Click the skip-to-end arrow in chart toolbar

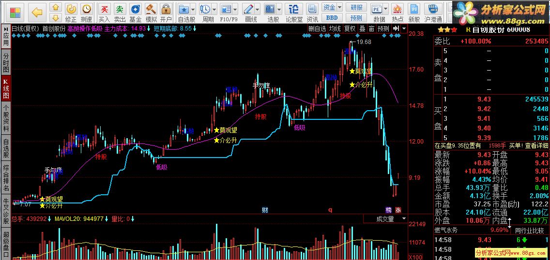396,29
